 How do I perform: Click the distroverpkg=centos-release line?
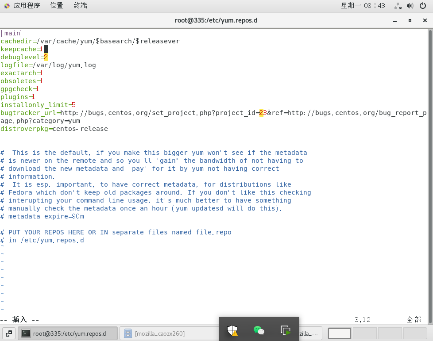(x=54, y=129)
